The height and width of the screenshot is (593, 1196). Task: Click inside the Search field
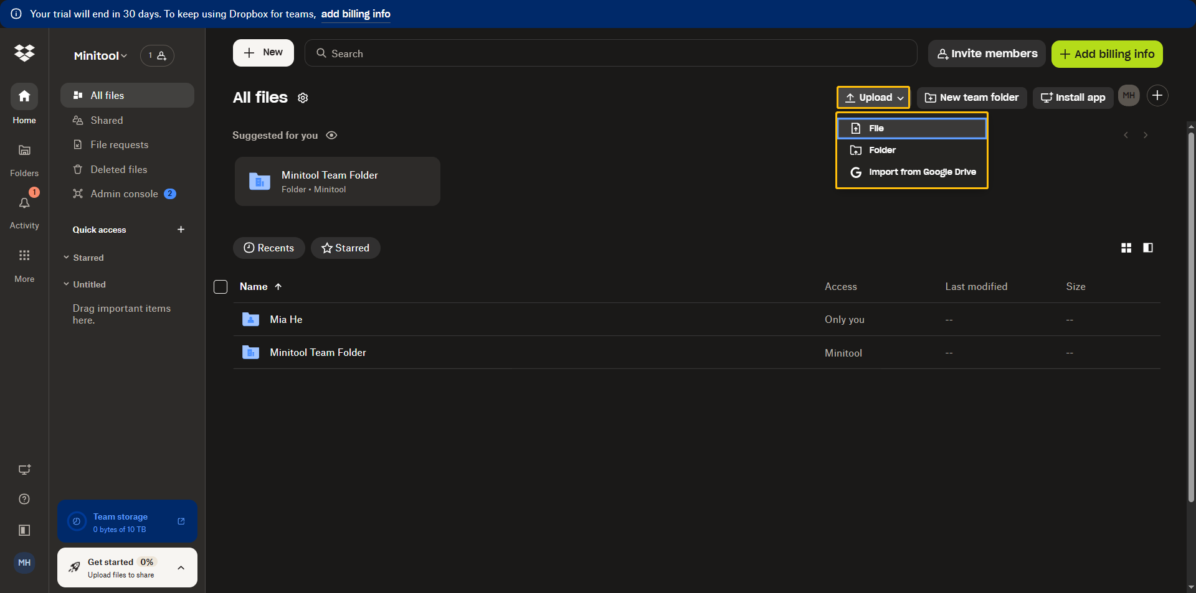click(609, 53)
